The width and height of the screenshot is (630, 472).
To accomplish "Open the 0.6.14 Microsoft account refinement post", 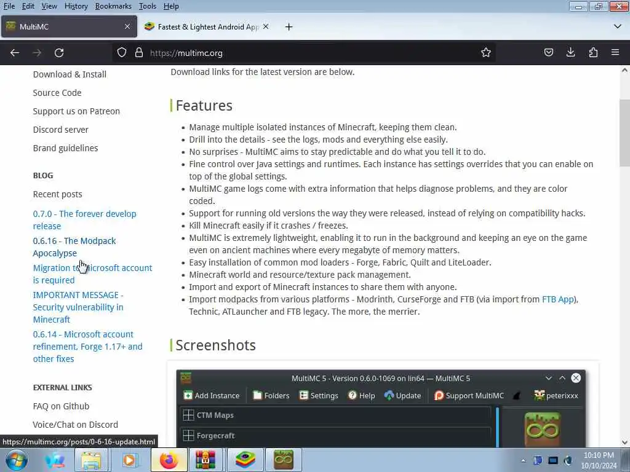I will point(87,347).
